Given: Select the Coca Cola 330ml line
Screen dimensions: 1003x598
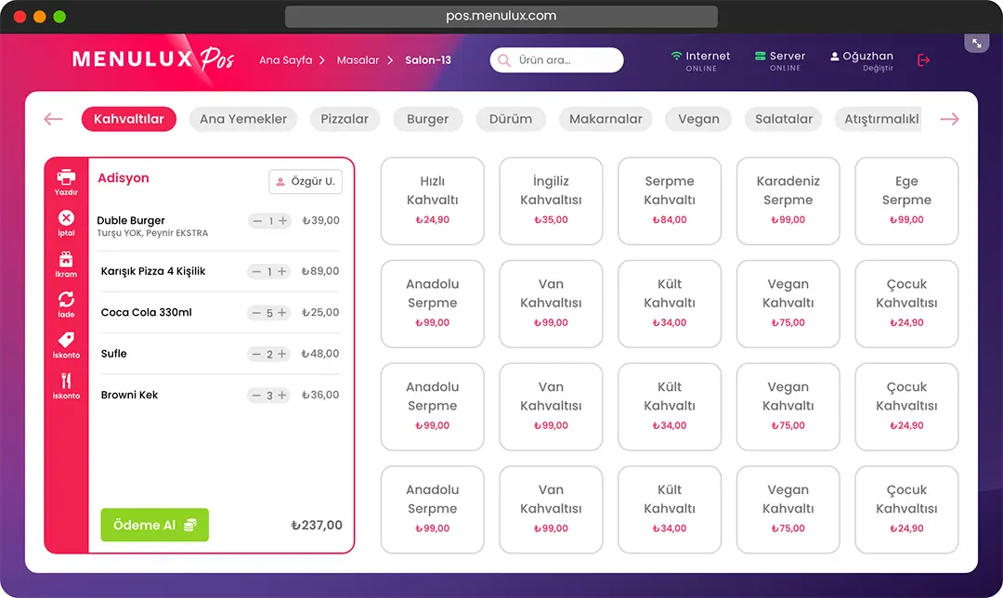Looking at the screenshot, I should [218, 313].
